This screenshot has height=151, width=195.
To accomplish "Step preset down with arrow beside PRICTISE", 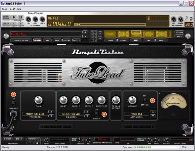I will [85, 36].
